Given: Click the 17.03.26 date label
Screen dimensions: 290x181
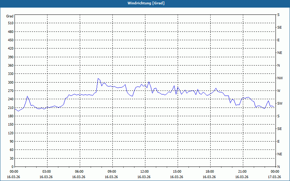Looking at the screenshot, I should (x=274, y=177).
